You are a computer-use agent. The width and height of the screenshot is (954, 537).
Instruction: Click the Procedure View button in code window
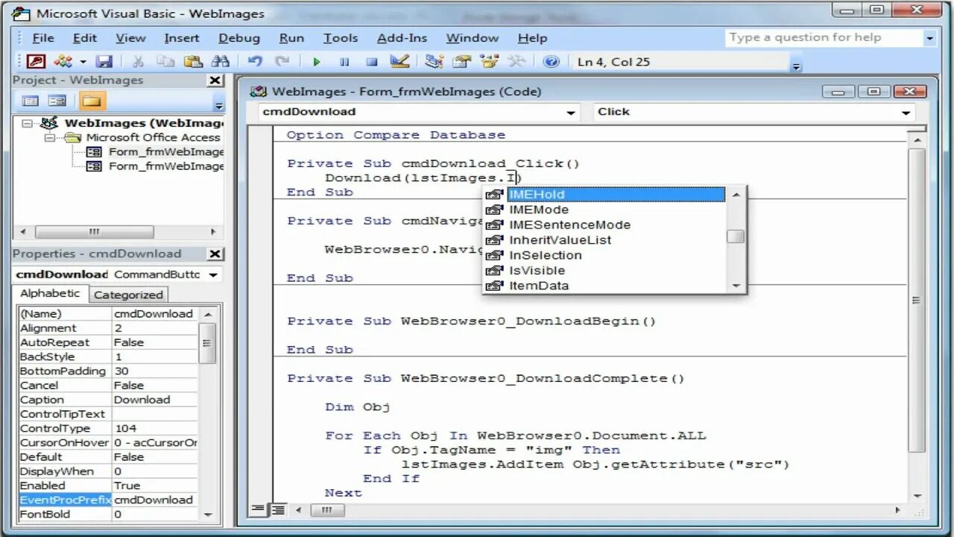click(x=258, y=510)
